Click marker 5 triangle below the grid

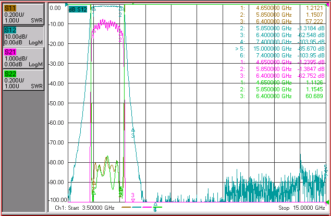point(155,204)
